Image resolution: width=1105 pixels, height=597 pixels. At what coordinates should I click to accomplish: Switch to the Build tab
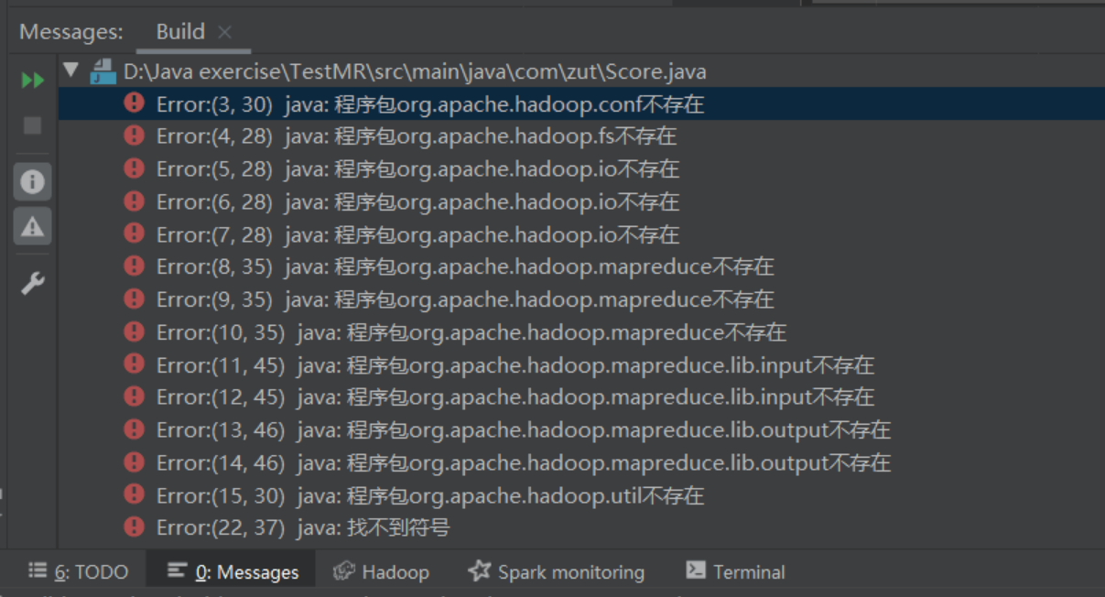[182, 30]
